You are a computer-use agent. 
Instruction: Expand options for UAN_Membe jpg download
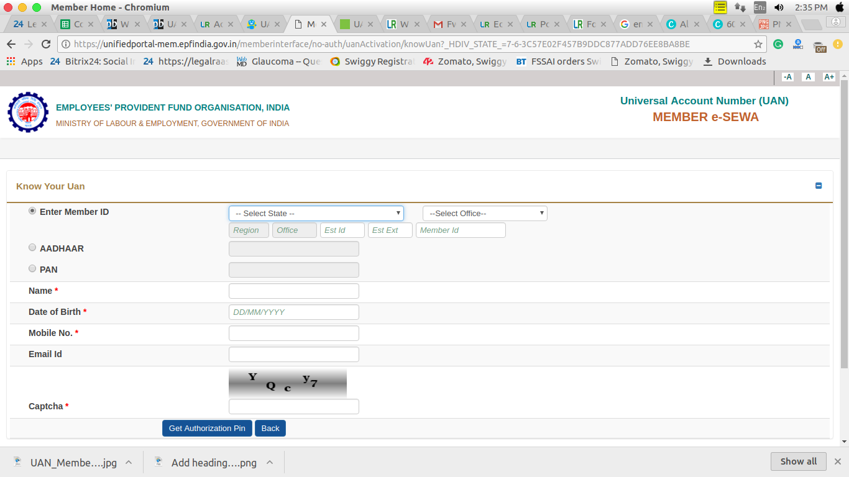(x=129, y=462)
